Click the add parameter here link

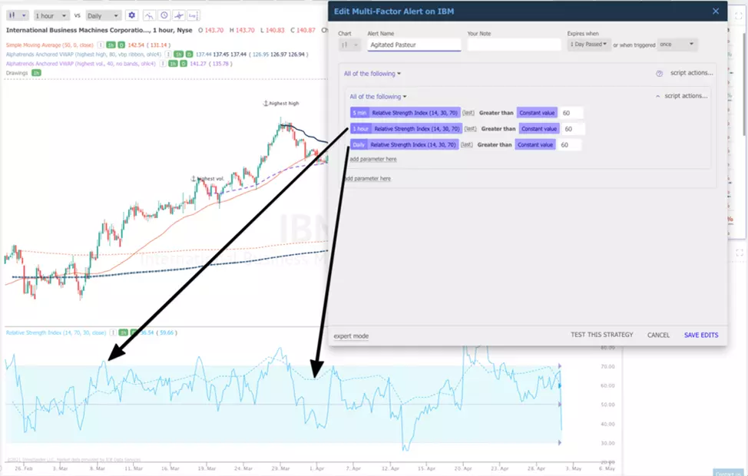[372, 159]
